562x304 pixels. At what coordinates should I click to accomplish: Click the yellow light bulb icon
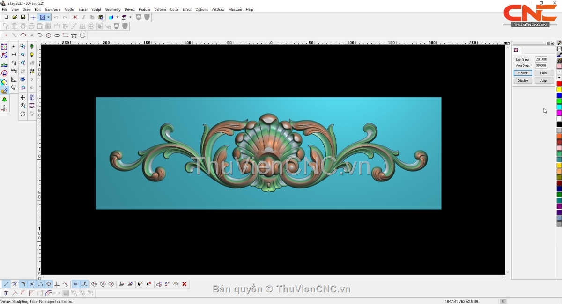32,55
